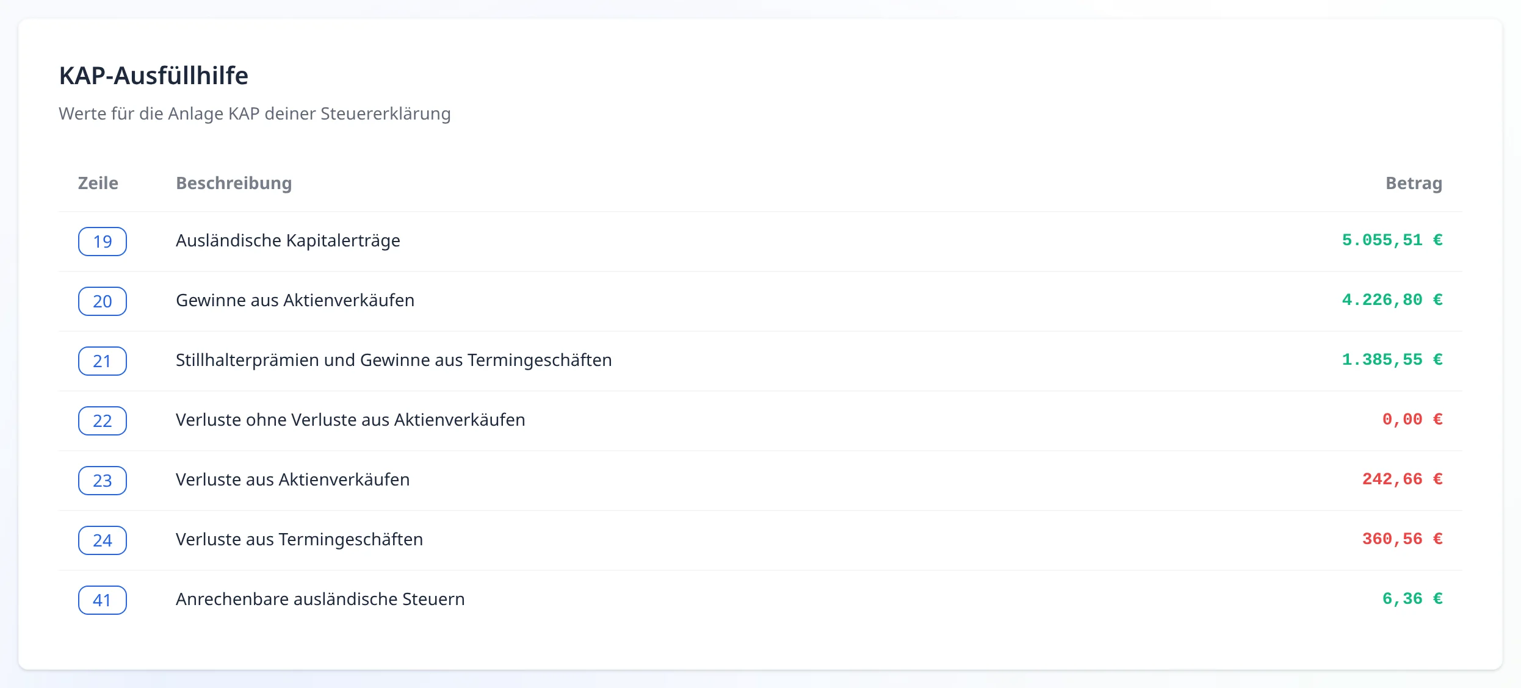Click the Zeile 22 badge
This screenshot has width=1521, height=688.
[x=103, y=421]
